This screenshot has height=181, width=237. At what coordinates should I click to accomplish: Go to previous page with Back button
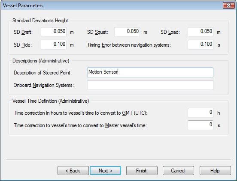[73, 171]
